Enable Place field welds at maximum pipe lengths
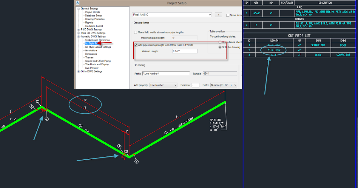Image resolution: width=358 pixels, height=188 pixels. tap(136, 33)
